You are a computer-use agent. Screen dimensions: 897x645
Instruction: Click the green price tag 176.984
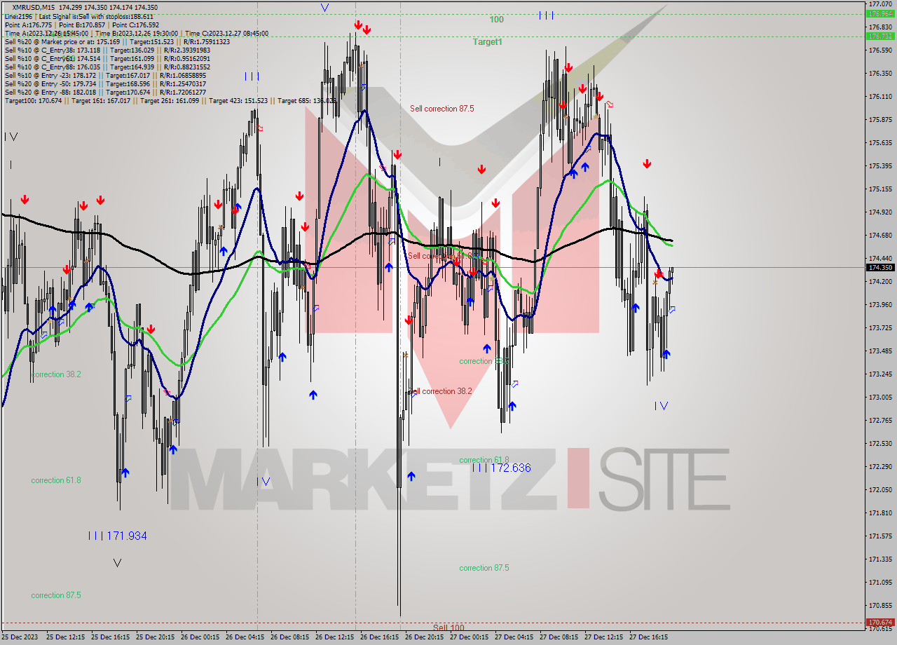(x=880, y=13)
